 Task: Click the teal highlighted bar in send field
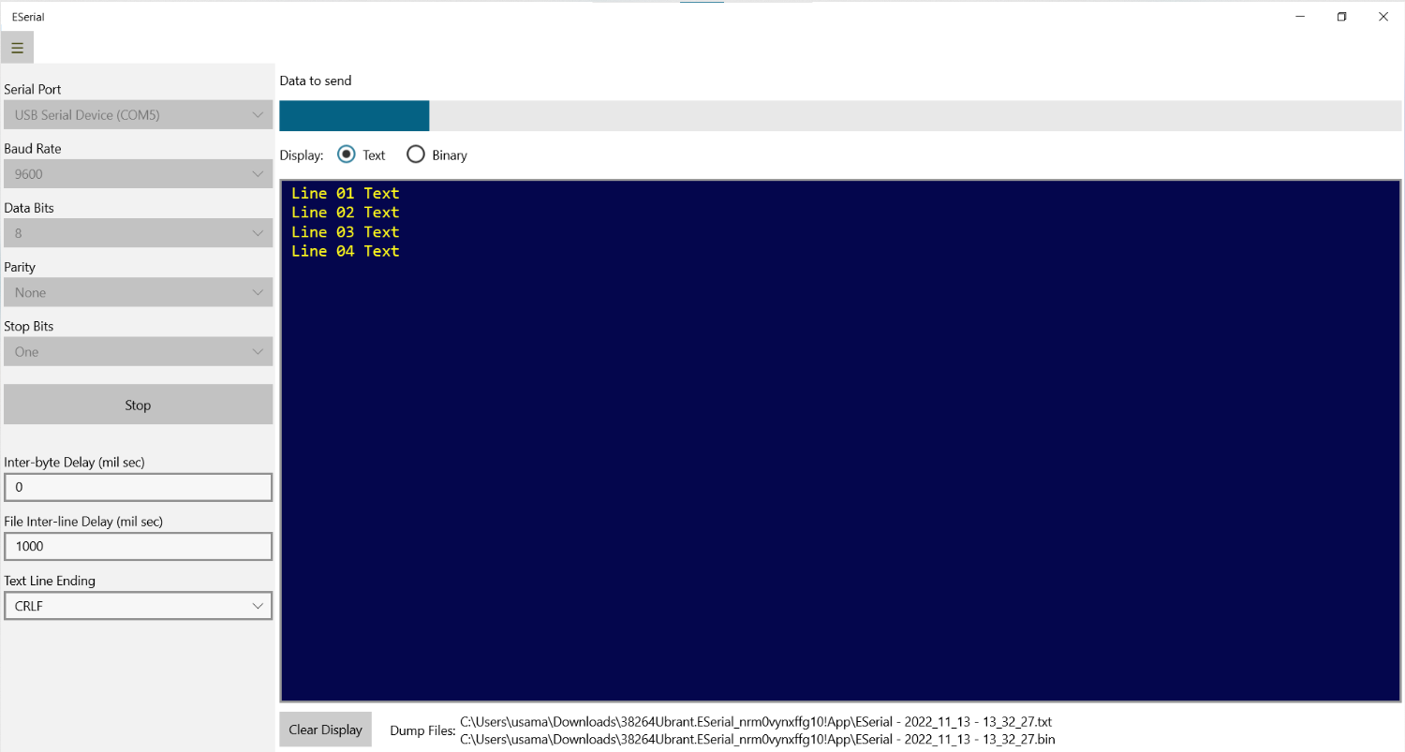point(354,115)
